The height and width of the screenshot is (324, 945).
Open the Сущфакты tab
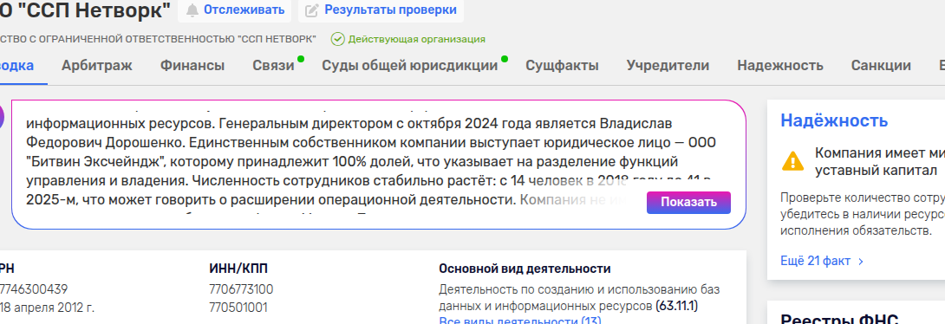click(563, 66)
